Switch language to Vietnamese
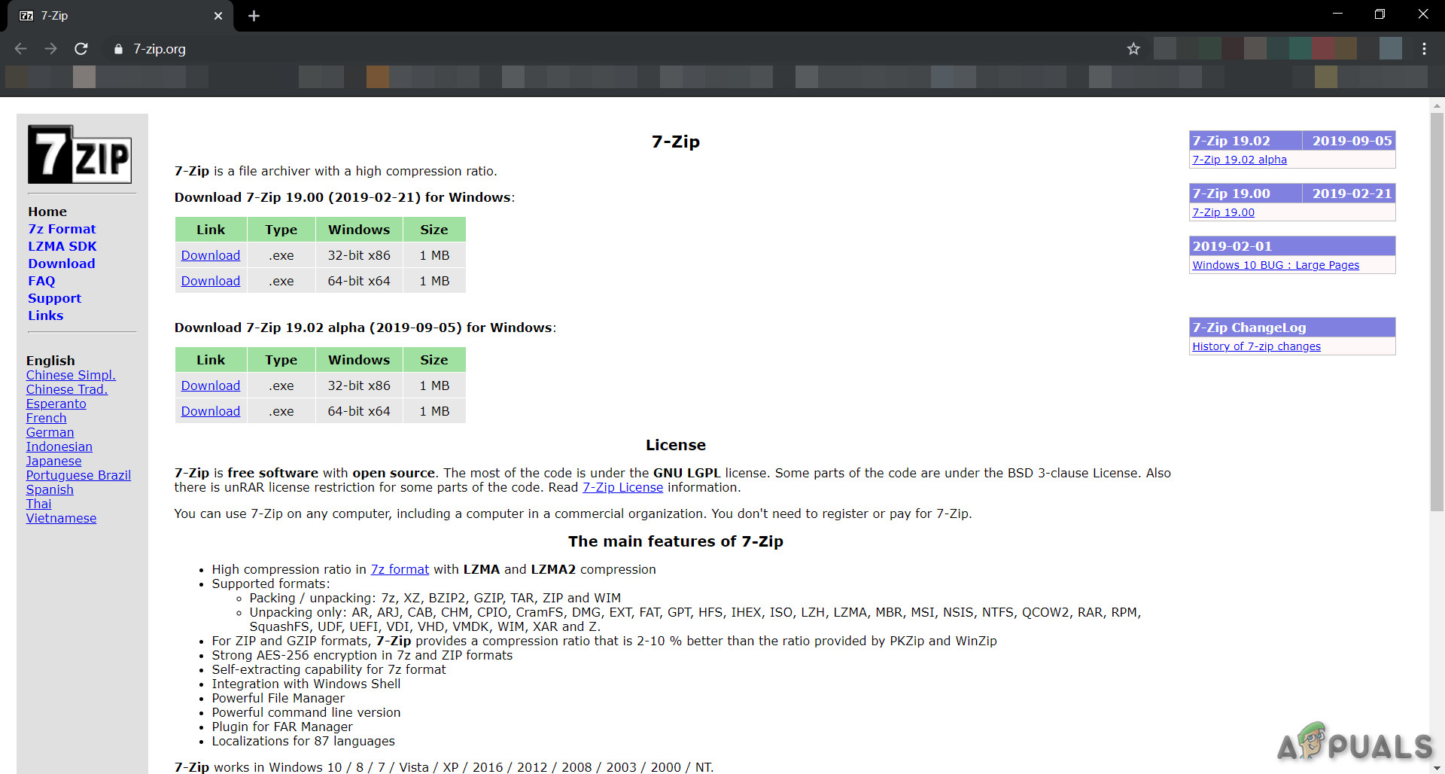 pyautogui.click(x=62, y=518)
